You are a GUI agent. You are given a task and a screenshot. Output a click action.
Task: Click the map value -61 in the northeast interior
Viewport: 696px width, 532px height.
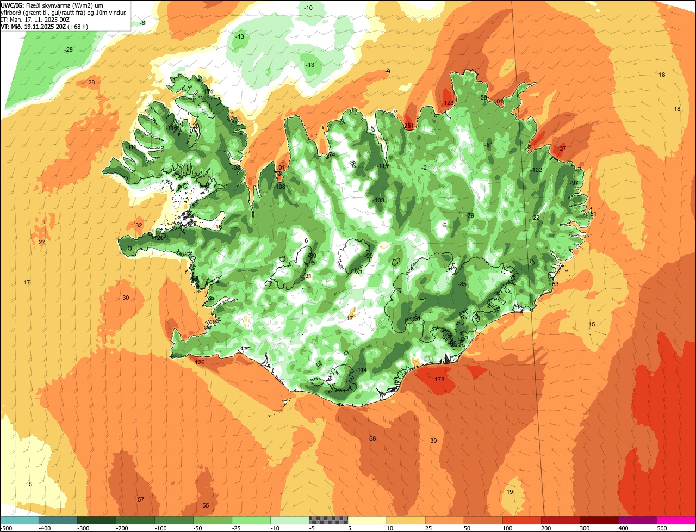point(488,145)
